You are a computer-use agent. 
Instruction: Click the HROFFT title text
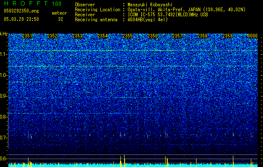(26, 3)
